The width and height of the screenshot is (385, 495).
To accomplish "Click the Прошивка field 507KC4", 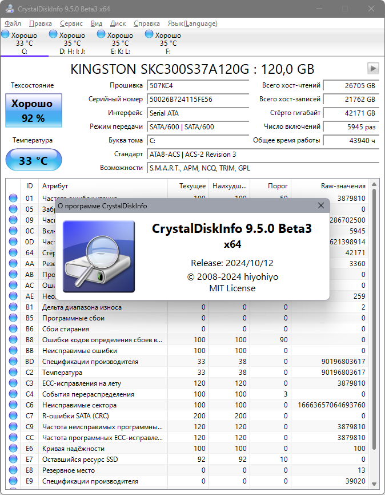I will (x=198, y=85).
